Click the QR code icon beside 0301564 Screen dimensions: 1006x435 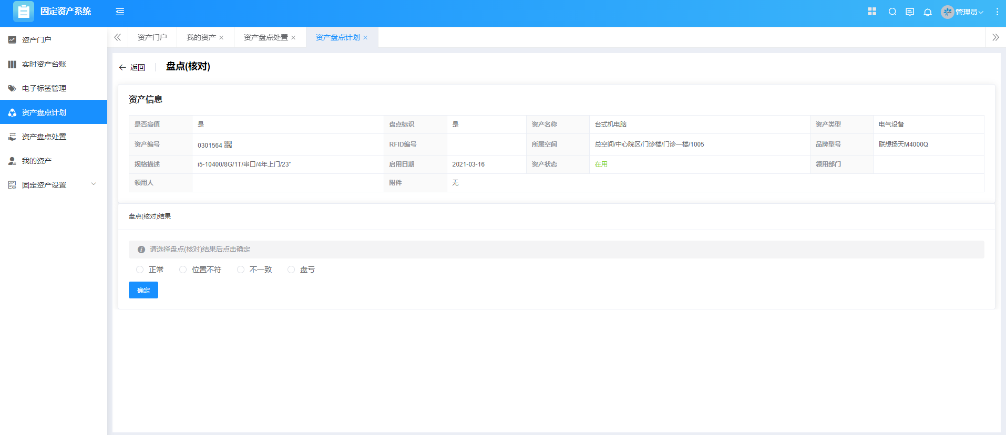coord(228,144)
